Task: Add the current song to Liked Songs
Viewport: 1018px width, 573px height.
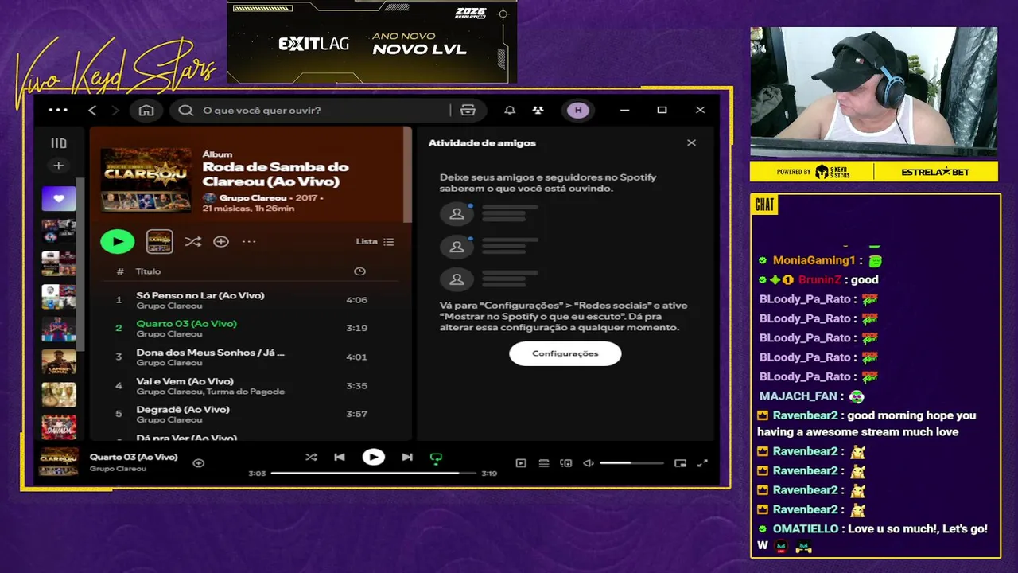Action: click(199, 462)
